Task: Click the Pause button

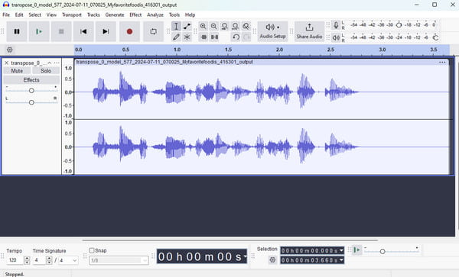Action: [17, 31]
